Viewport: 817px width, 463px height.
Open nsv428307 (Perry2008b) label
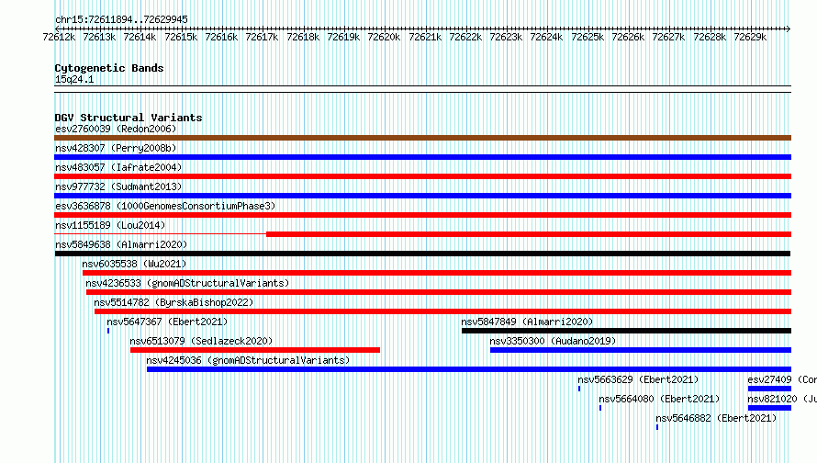(116, 148)
